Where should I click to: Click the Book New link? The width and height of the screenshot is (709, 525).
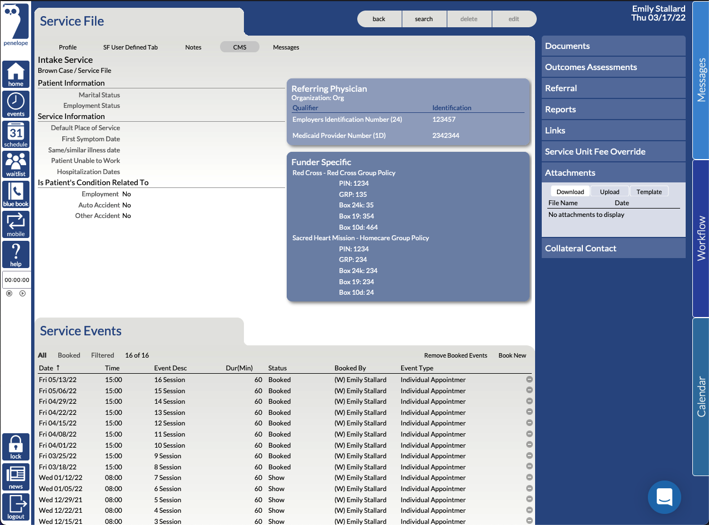pyautogui.click(x=512, y=355)
